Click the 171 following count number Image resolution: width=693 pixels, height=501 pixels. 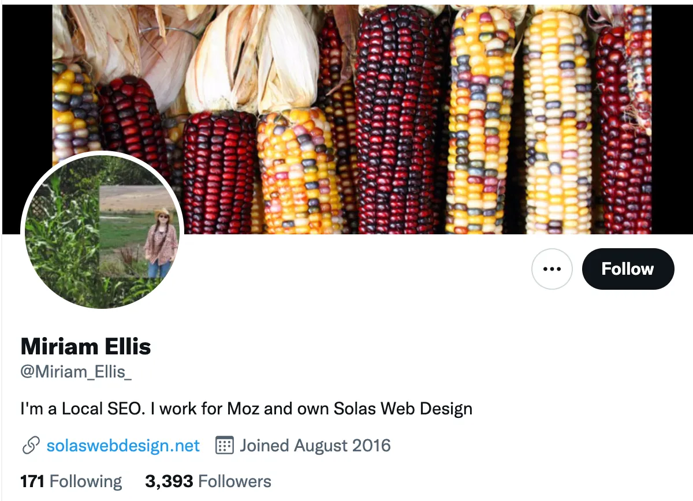click(x=32, y=481)
